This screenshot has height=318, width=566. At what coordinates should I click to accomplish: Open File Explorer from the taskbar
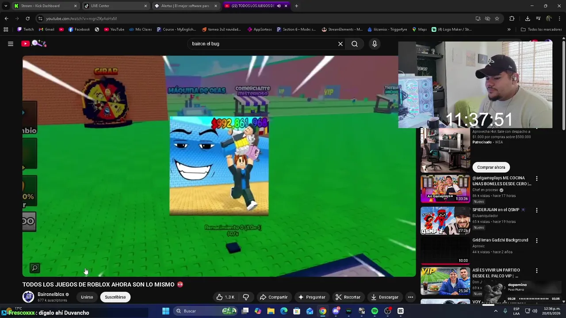pos(271,311)
